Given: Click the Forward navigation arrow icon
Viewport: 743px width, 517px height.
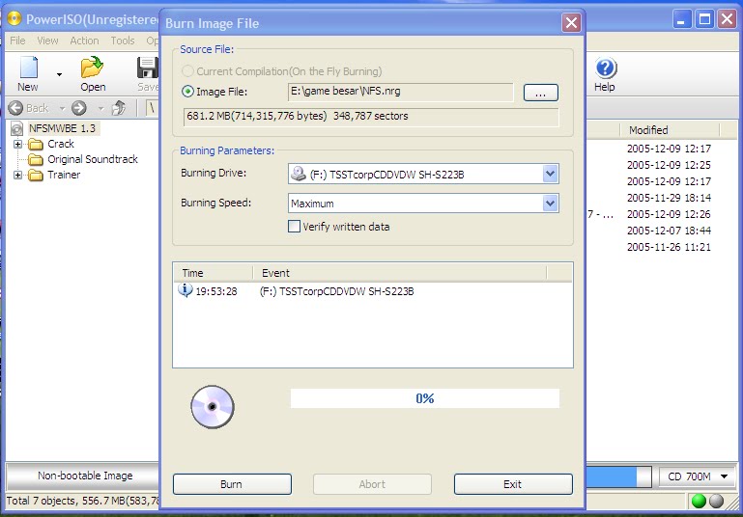Looking at the screenshot, I should pyautogui.click(x=79, y=108).
